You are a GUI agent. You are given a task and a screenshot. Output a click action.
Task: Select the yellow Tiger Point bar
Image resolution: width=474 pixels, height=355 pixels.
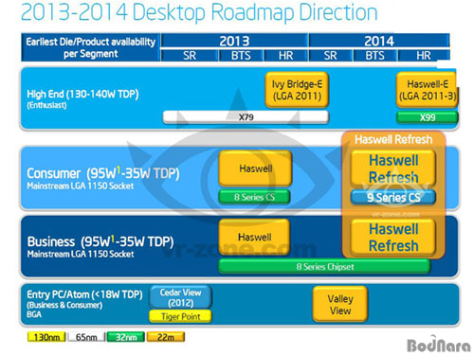180,316
